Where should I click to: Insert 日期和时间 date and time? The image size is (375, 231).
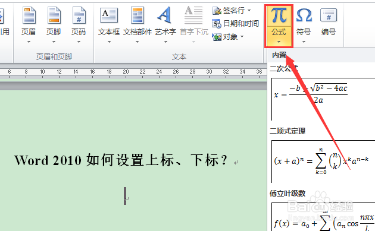click(235, 24)
